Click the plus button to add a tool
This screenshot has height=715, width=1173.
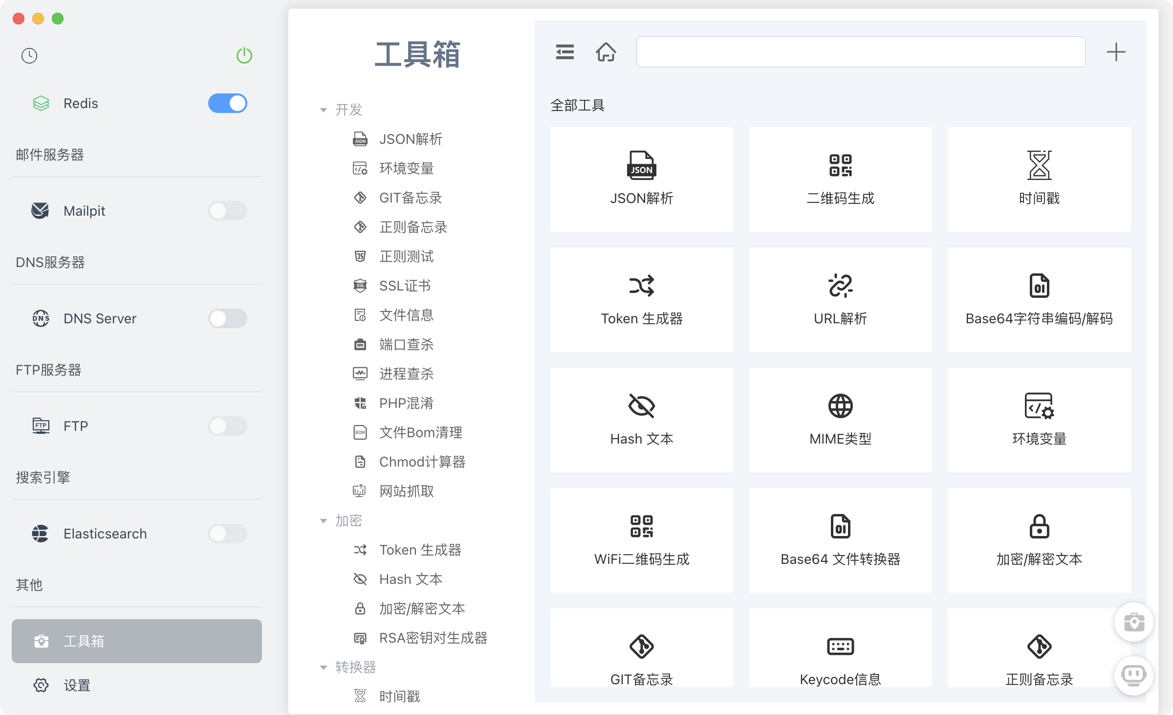(1116, 52)
